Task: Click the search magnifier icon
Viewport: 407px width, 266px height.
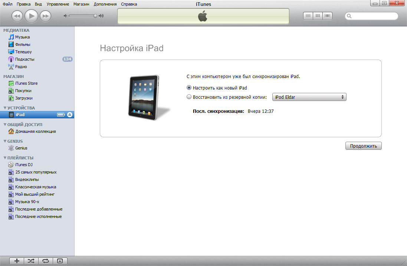Action: pyautogui.click(x=349, y=16)
